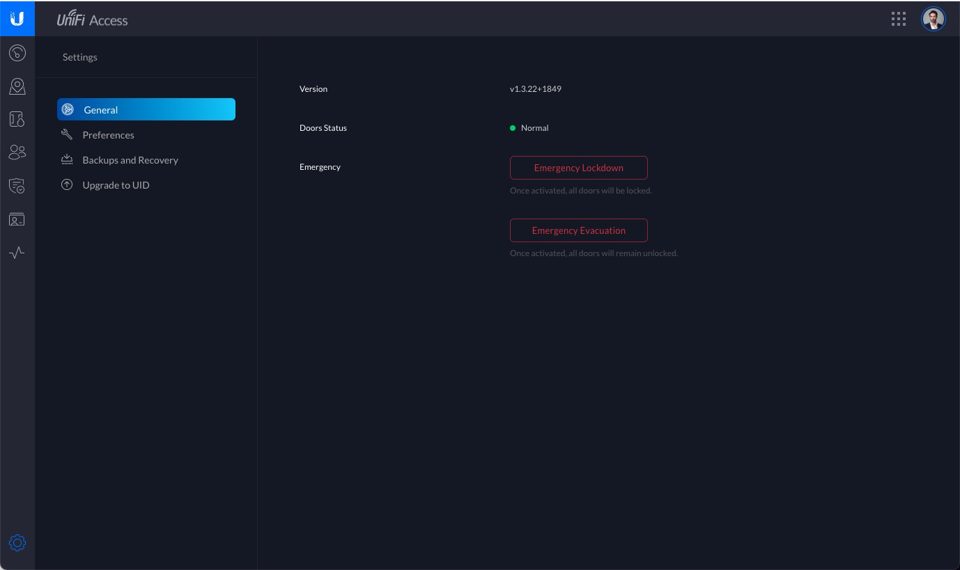The image size is (960, 570).
Task: Click the green status indicator dot
Action: (x=513, y=128)
